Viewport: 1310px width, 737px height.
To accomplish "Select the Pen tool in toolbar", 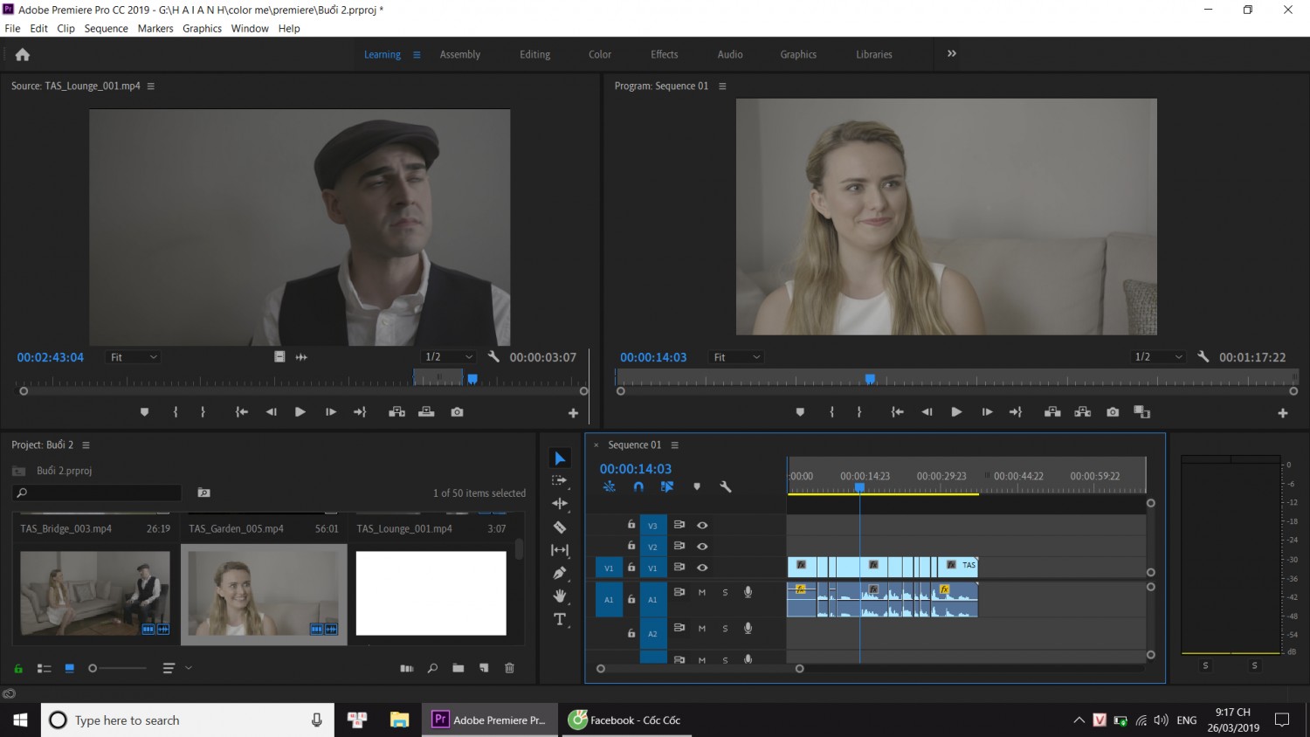I will coord(560,573).
